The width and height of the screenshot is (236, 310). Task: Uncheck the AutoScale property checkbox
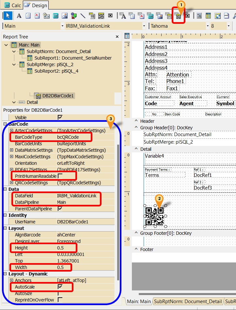[x=60, y=287]
